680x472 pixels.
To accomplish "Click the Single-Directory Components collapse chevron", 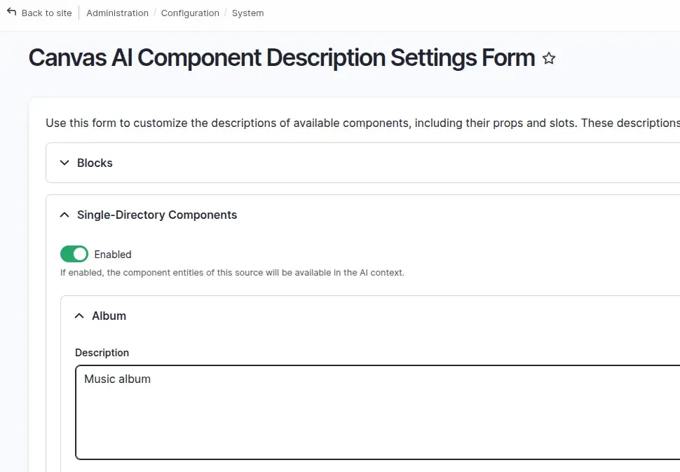I will [64, 215].
